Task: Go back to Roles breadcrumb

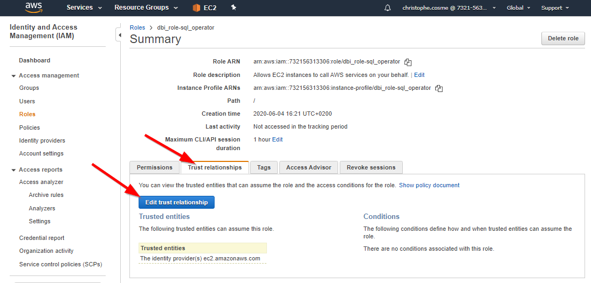Action: [x=137, y=27]
